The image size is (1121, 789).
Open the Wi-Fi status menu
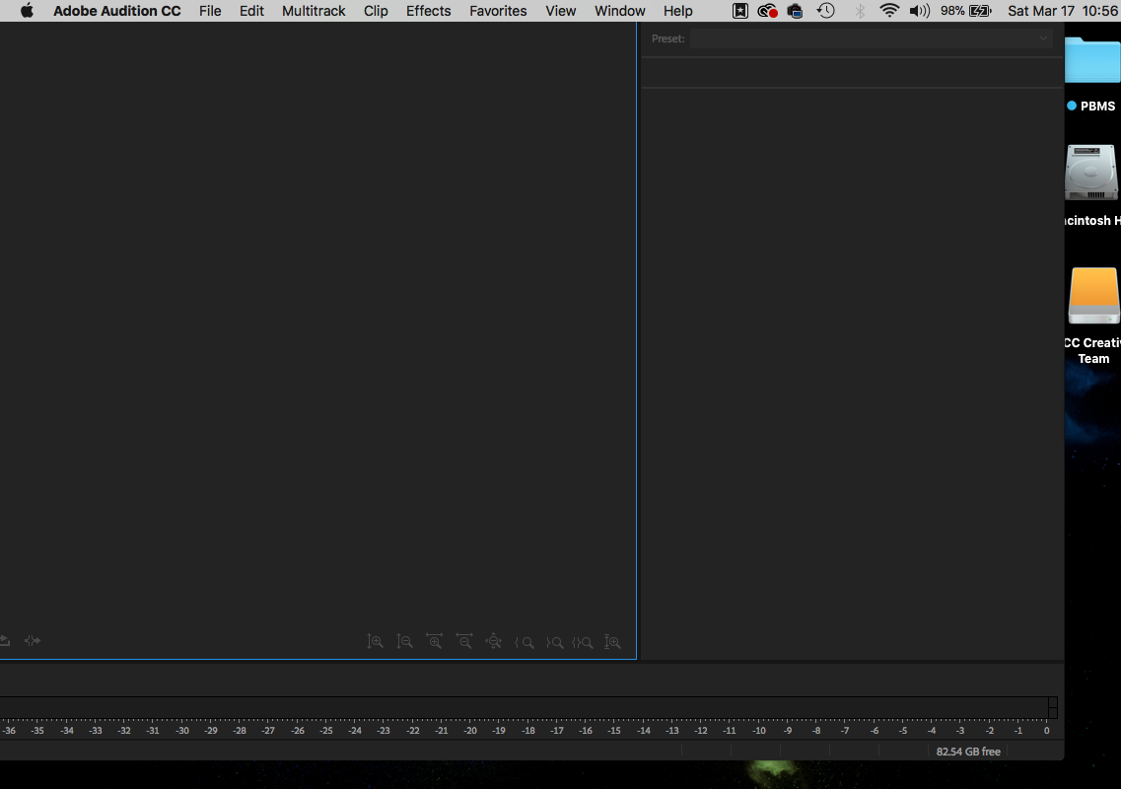pos(889,11)
